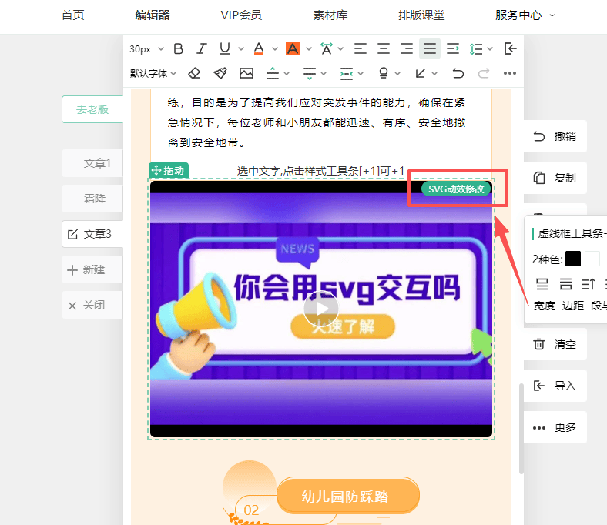This screenshot has width=607, height=525.
Task: Open the three-dots more tools icon
Action: pos(509,73)
